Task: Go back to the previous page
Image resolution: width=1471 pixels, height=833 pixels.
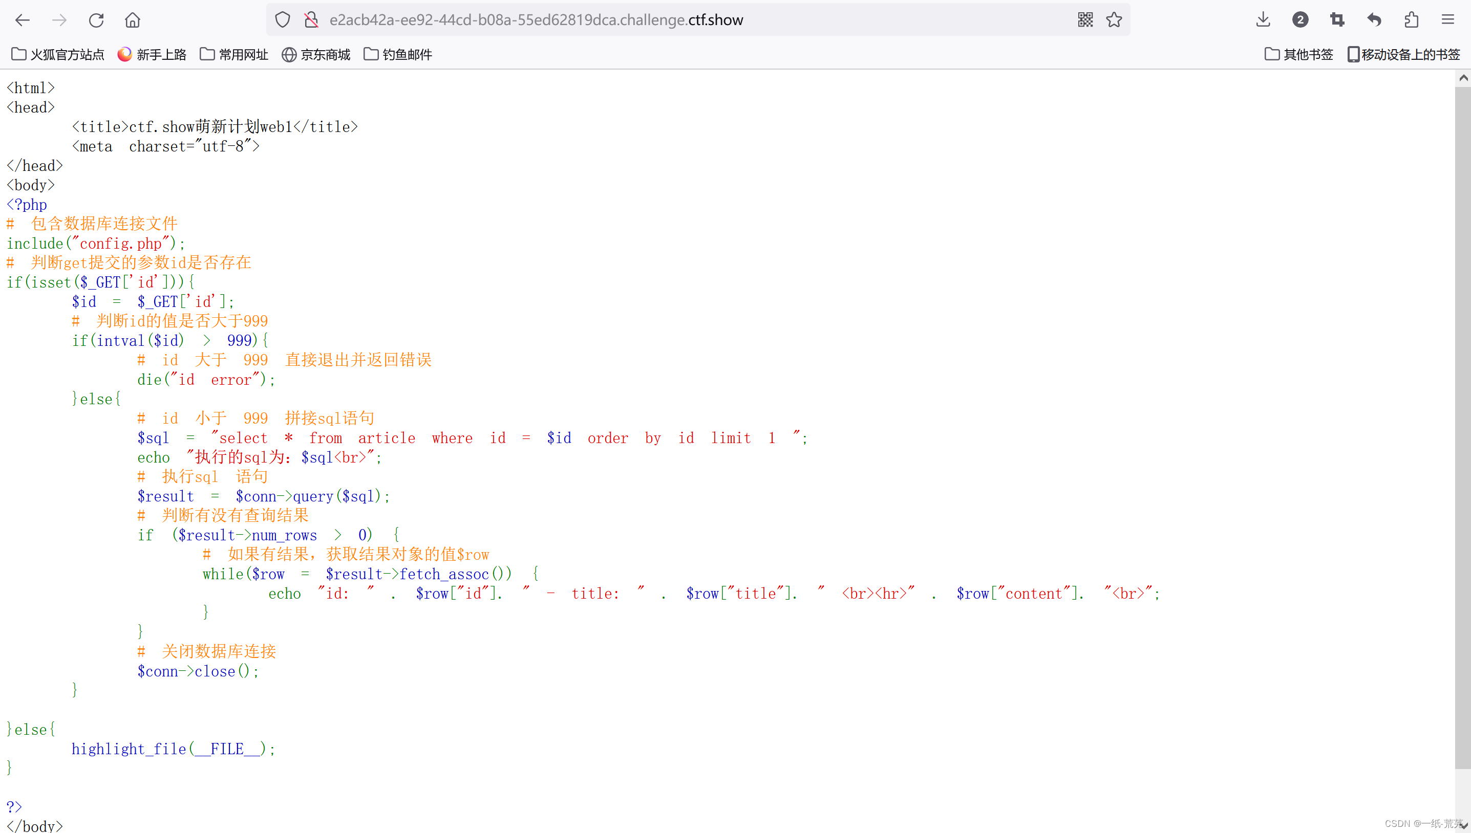Action: (x=23, y=20)
